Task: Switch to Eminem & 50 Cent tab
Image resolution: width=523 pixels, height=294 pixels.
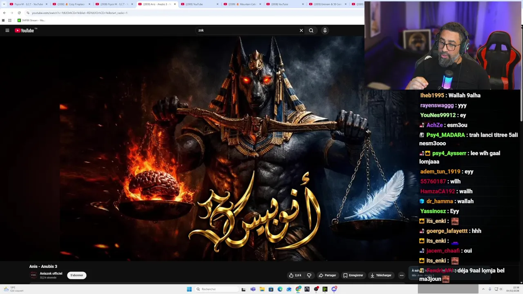Action: pyautogui.click(x=329, y=4)
